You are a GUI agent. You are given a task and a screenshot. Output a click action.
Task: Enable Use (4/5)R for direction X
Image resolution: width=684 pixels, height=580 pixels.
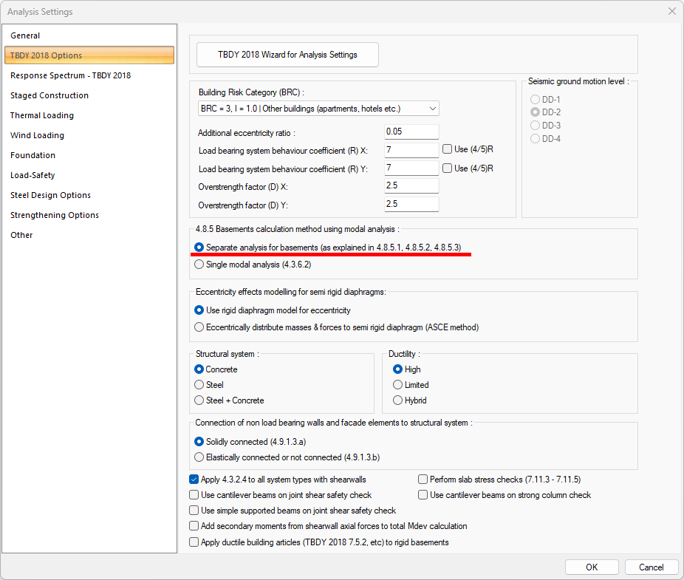[x=448, y=149]
